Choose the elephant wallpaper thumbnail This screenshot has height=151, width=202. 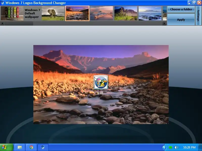tap(53, 13)
